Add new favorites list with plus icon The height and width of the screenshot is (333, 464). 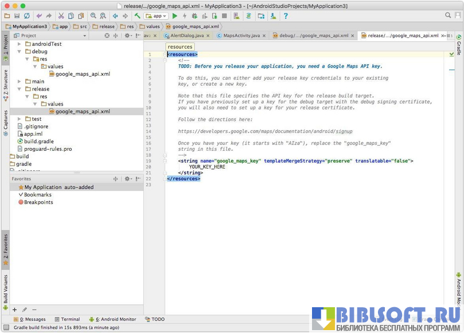pos(15,310)
